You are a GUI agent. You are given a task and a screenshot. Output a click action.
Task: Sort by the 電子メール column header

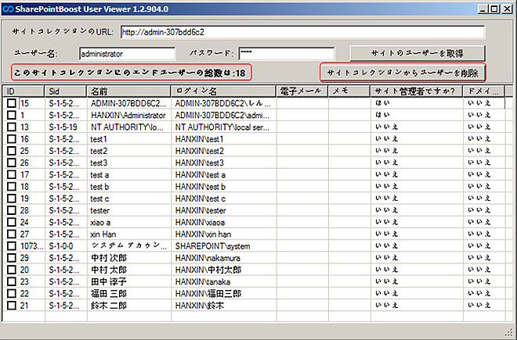302,91
